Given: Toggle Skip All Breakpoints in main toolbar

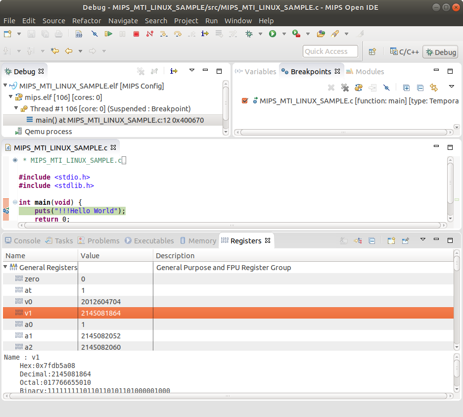Looking at the screenshot, I should point(94,34).
